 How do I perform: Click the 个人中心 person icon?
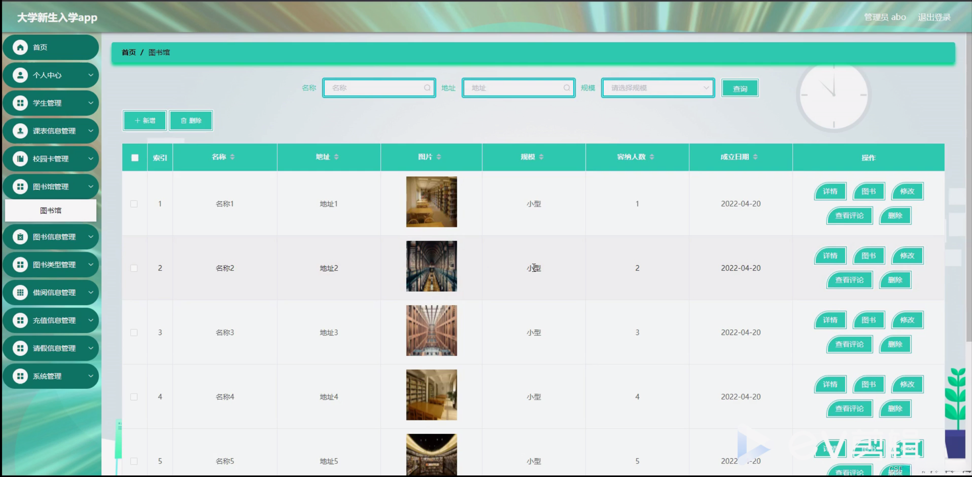20,75
